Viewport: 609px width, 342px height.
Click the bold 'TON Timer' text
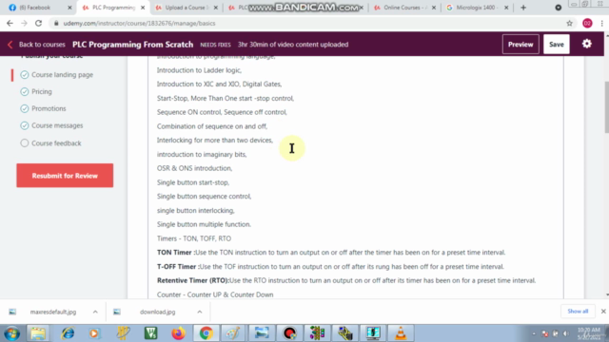(x=174, y=253)
